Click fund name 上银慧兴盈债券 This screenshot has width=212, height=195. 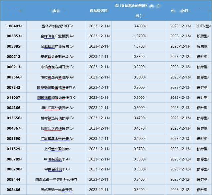click(x=56, y=149)
